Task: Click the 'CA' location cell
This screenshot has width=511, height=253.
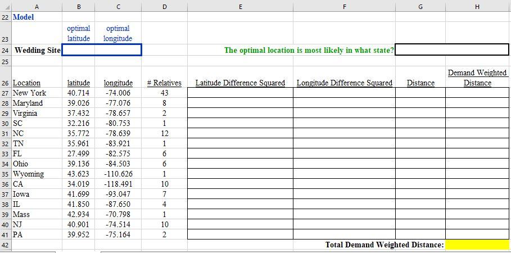Action: pos(37,184)
